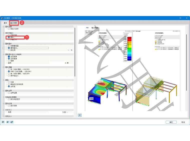The height and width of the screenshot is (141, 190).
Task: Enable the 自定义名字 checkbox
Action: click(9, 29)
